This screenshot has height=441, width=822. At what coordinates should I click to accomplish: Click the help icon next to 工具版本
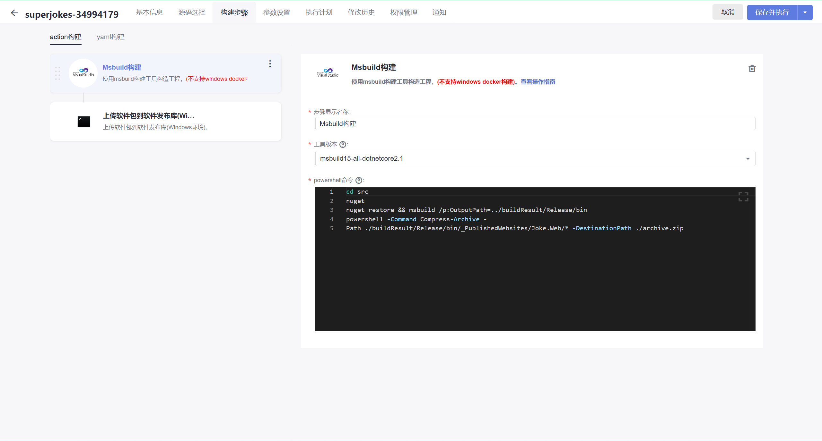(343, 144)
